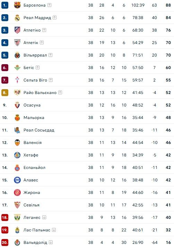The image size is (174, 247).
Task: Click the down arrow next to Вальядолід
Action: [51, 242]
